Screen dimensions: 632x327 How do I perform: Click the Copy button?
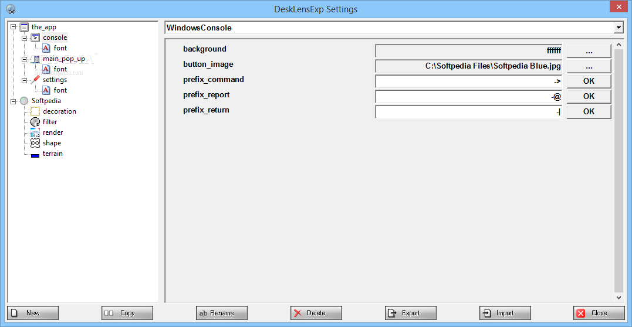[127, 313]
